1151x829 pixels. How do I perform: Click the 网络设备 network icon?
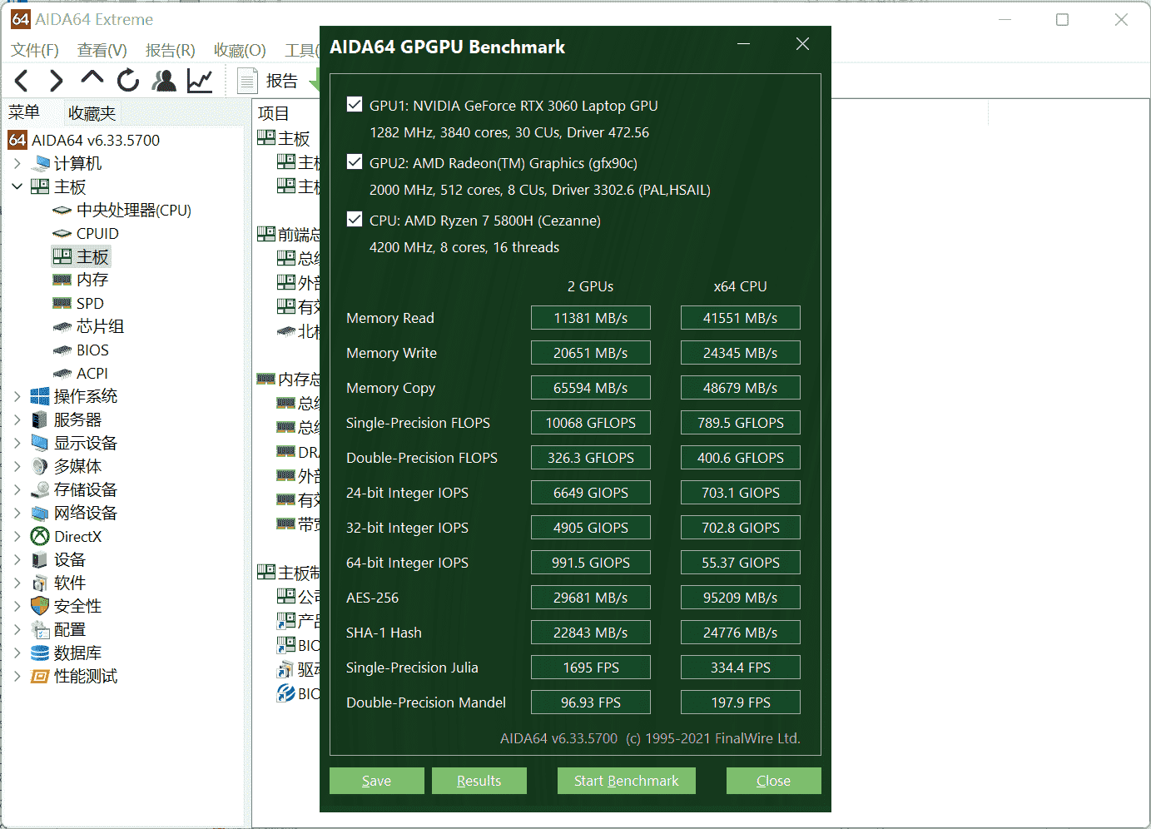pyautogui.click(x=40, y=513)
